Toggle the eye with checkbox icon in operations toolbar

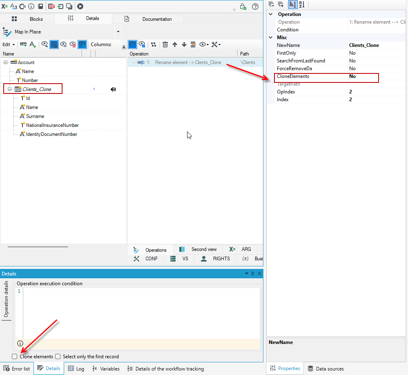pyautogui.click(x=142, y=44)
